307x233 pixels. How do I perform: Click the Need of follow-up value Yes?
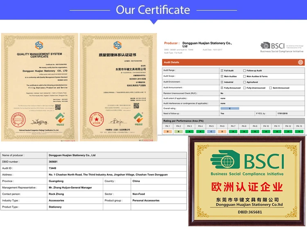pos(222,113)
